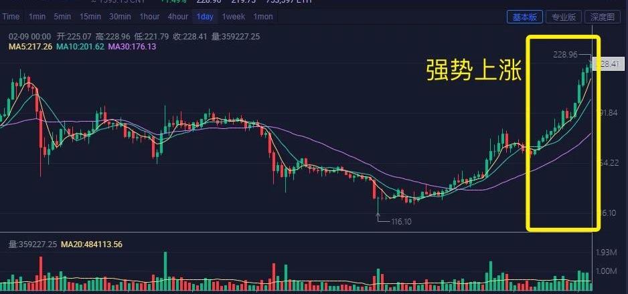
Task: Click the MA10 indicator label
Action: pos(80,47)
